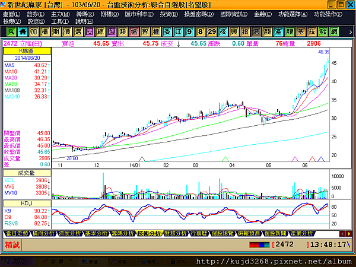Screen dimensions: 356x267
Task: Expand the toolbar overflow arrow
Action: tap(351, 32)
